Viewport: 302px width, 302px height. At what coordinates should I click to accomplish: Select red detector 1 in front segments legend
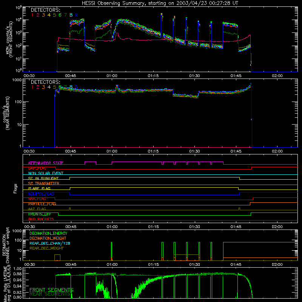pyautogui.click(x=32, y=15)
